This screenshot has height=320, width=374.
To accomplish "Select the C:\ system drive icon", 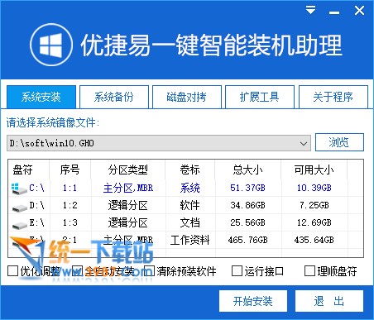I will [19, 189].
